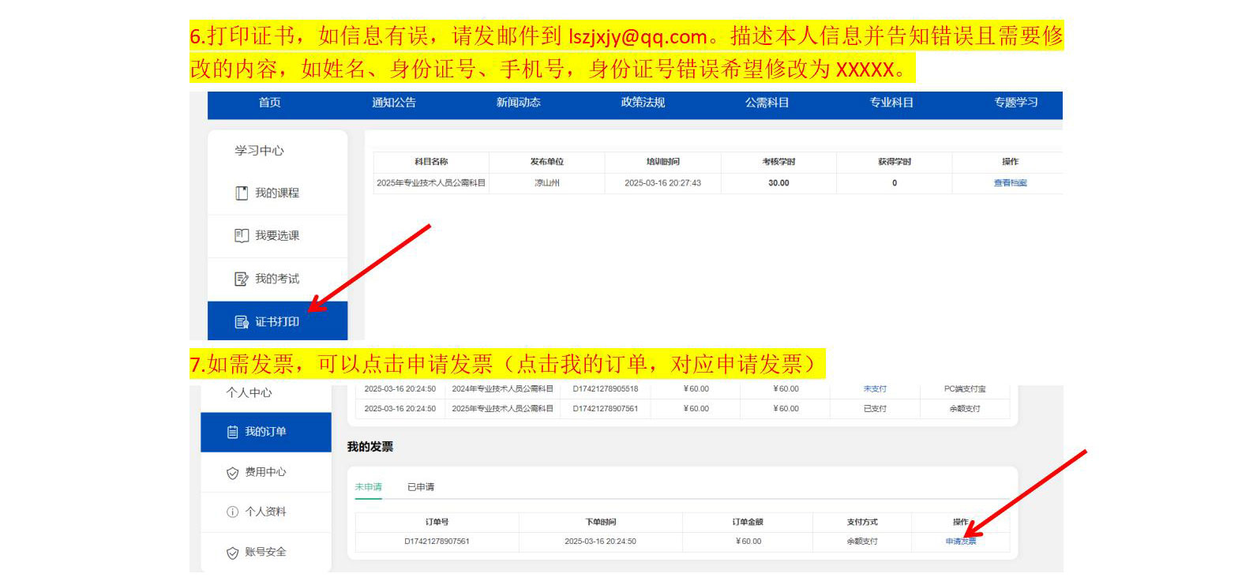Open the 公需科目 navigation item
This screenshot has height=581, width=1253.
(767, 103)
